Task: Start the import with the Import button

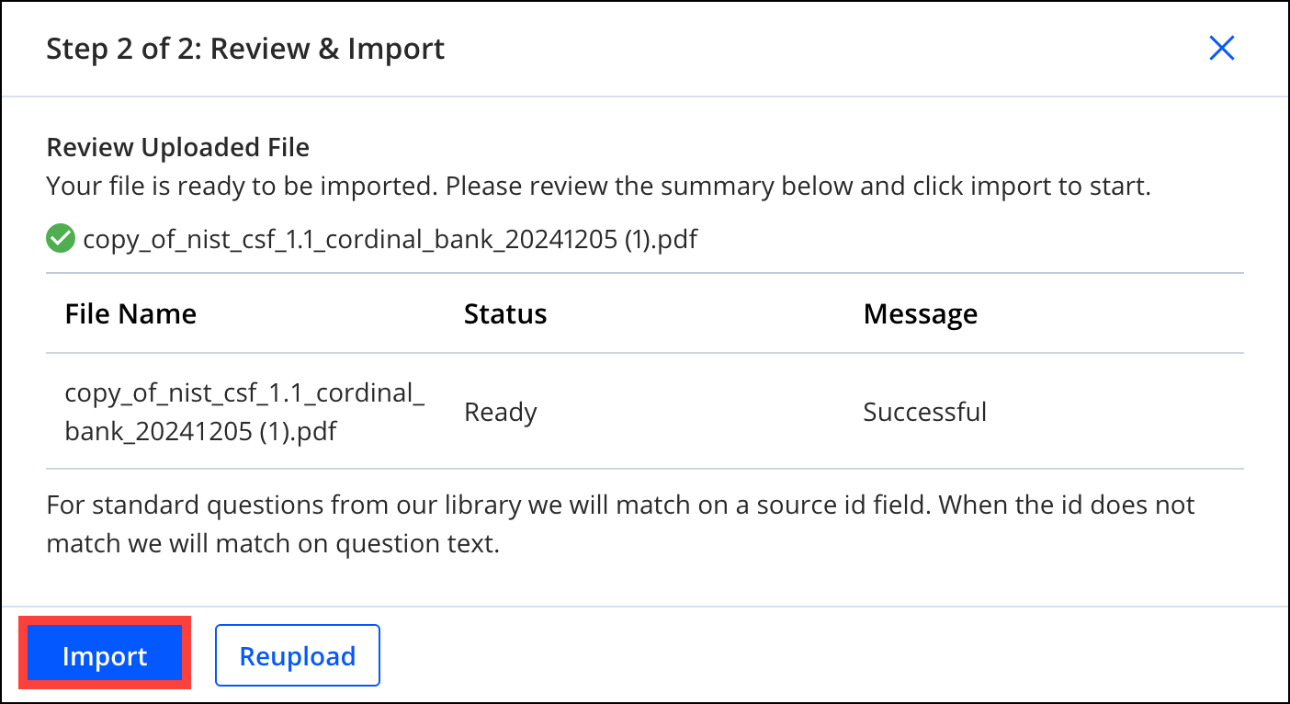Action: coord(105,655)
